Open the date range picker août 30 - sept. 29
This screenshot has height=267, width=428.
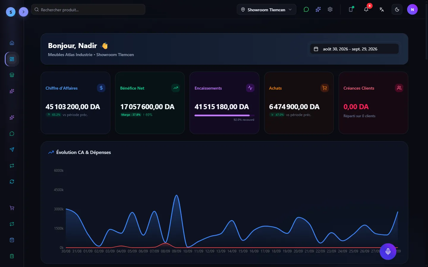tap(354, 49)
